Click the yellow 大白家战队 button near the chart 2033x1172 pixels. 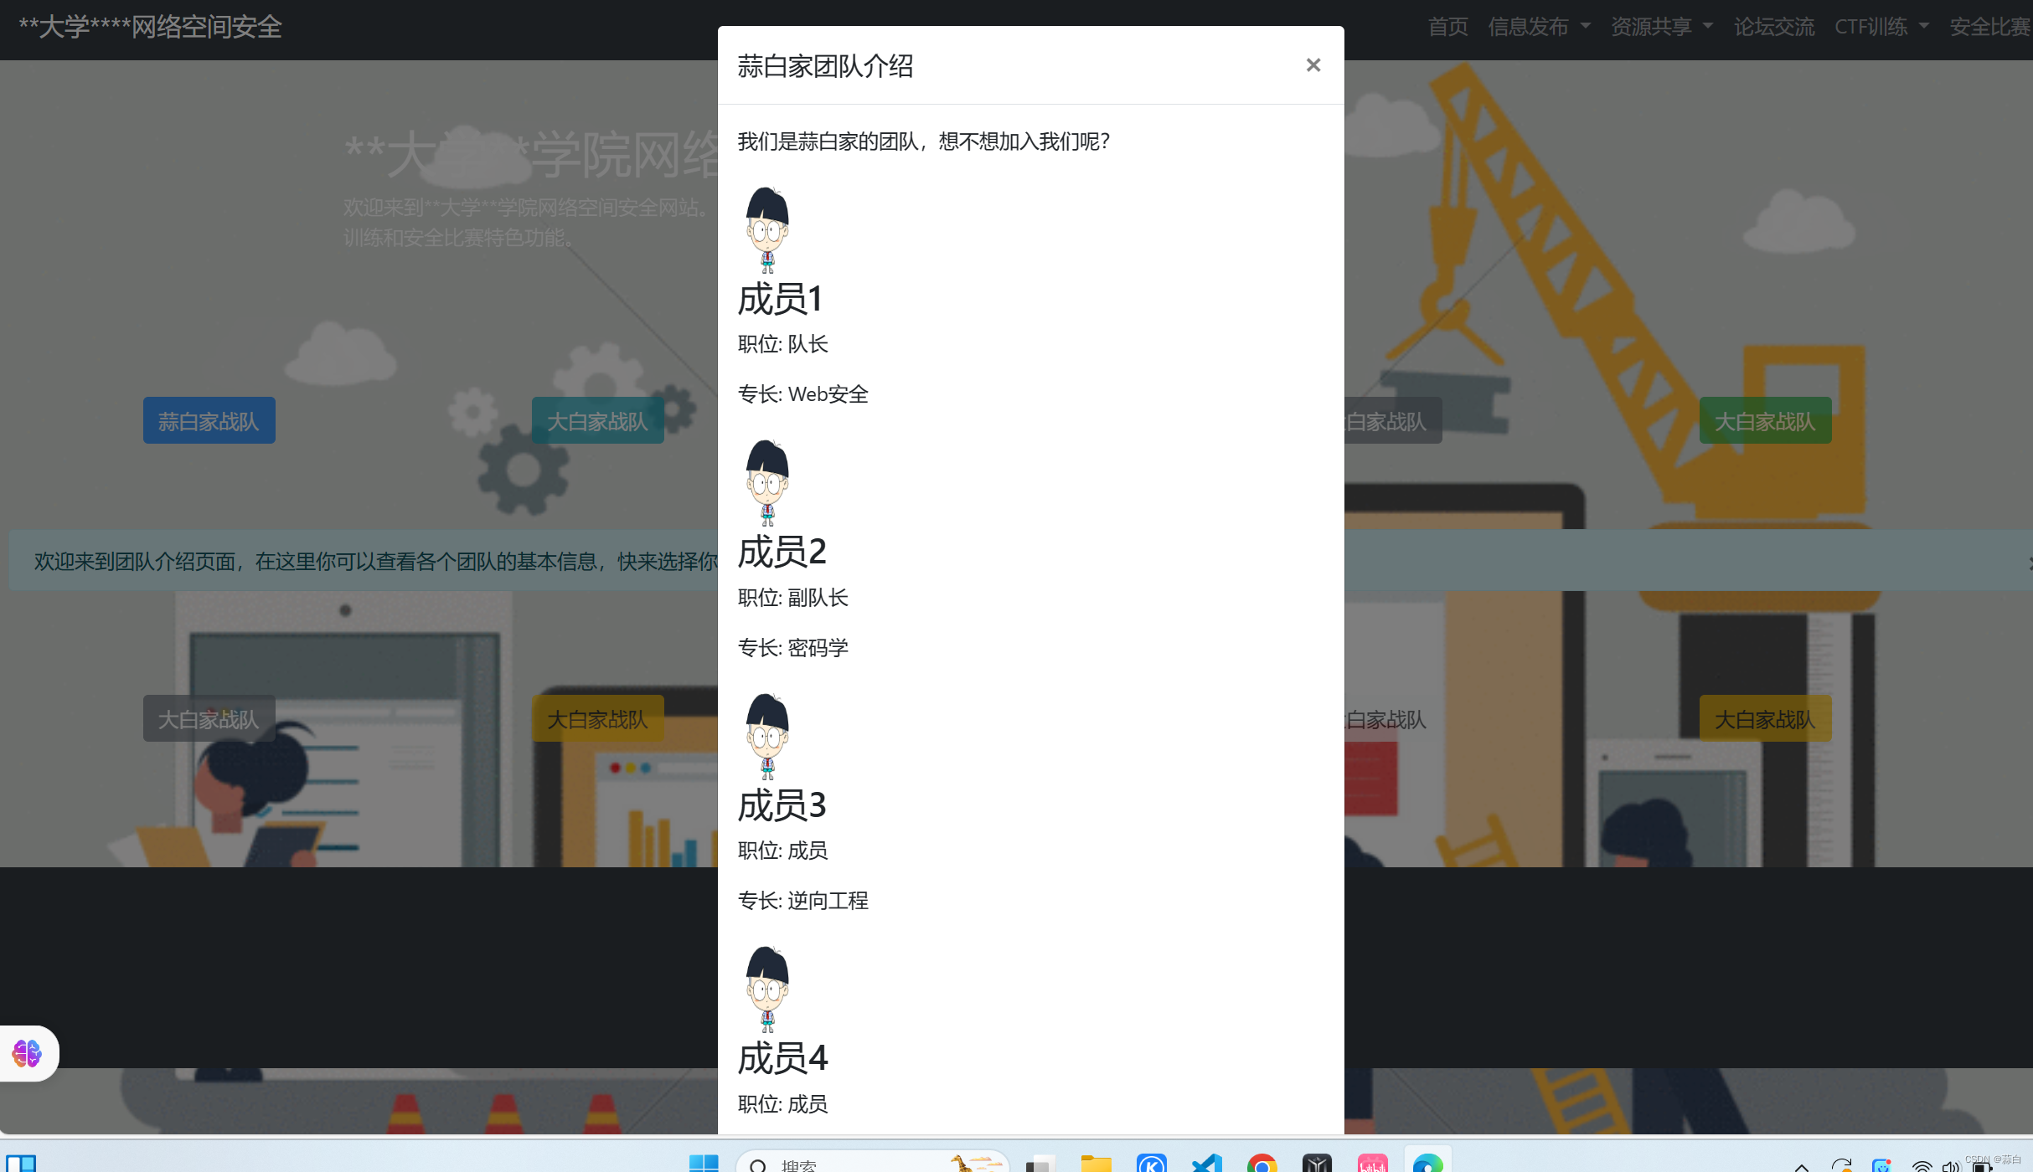597,718
